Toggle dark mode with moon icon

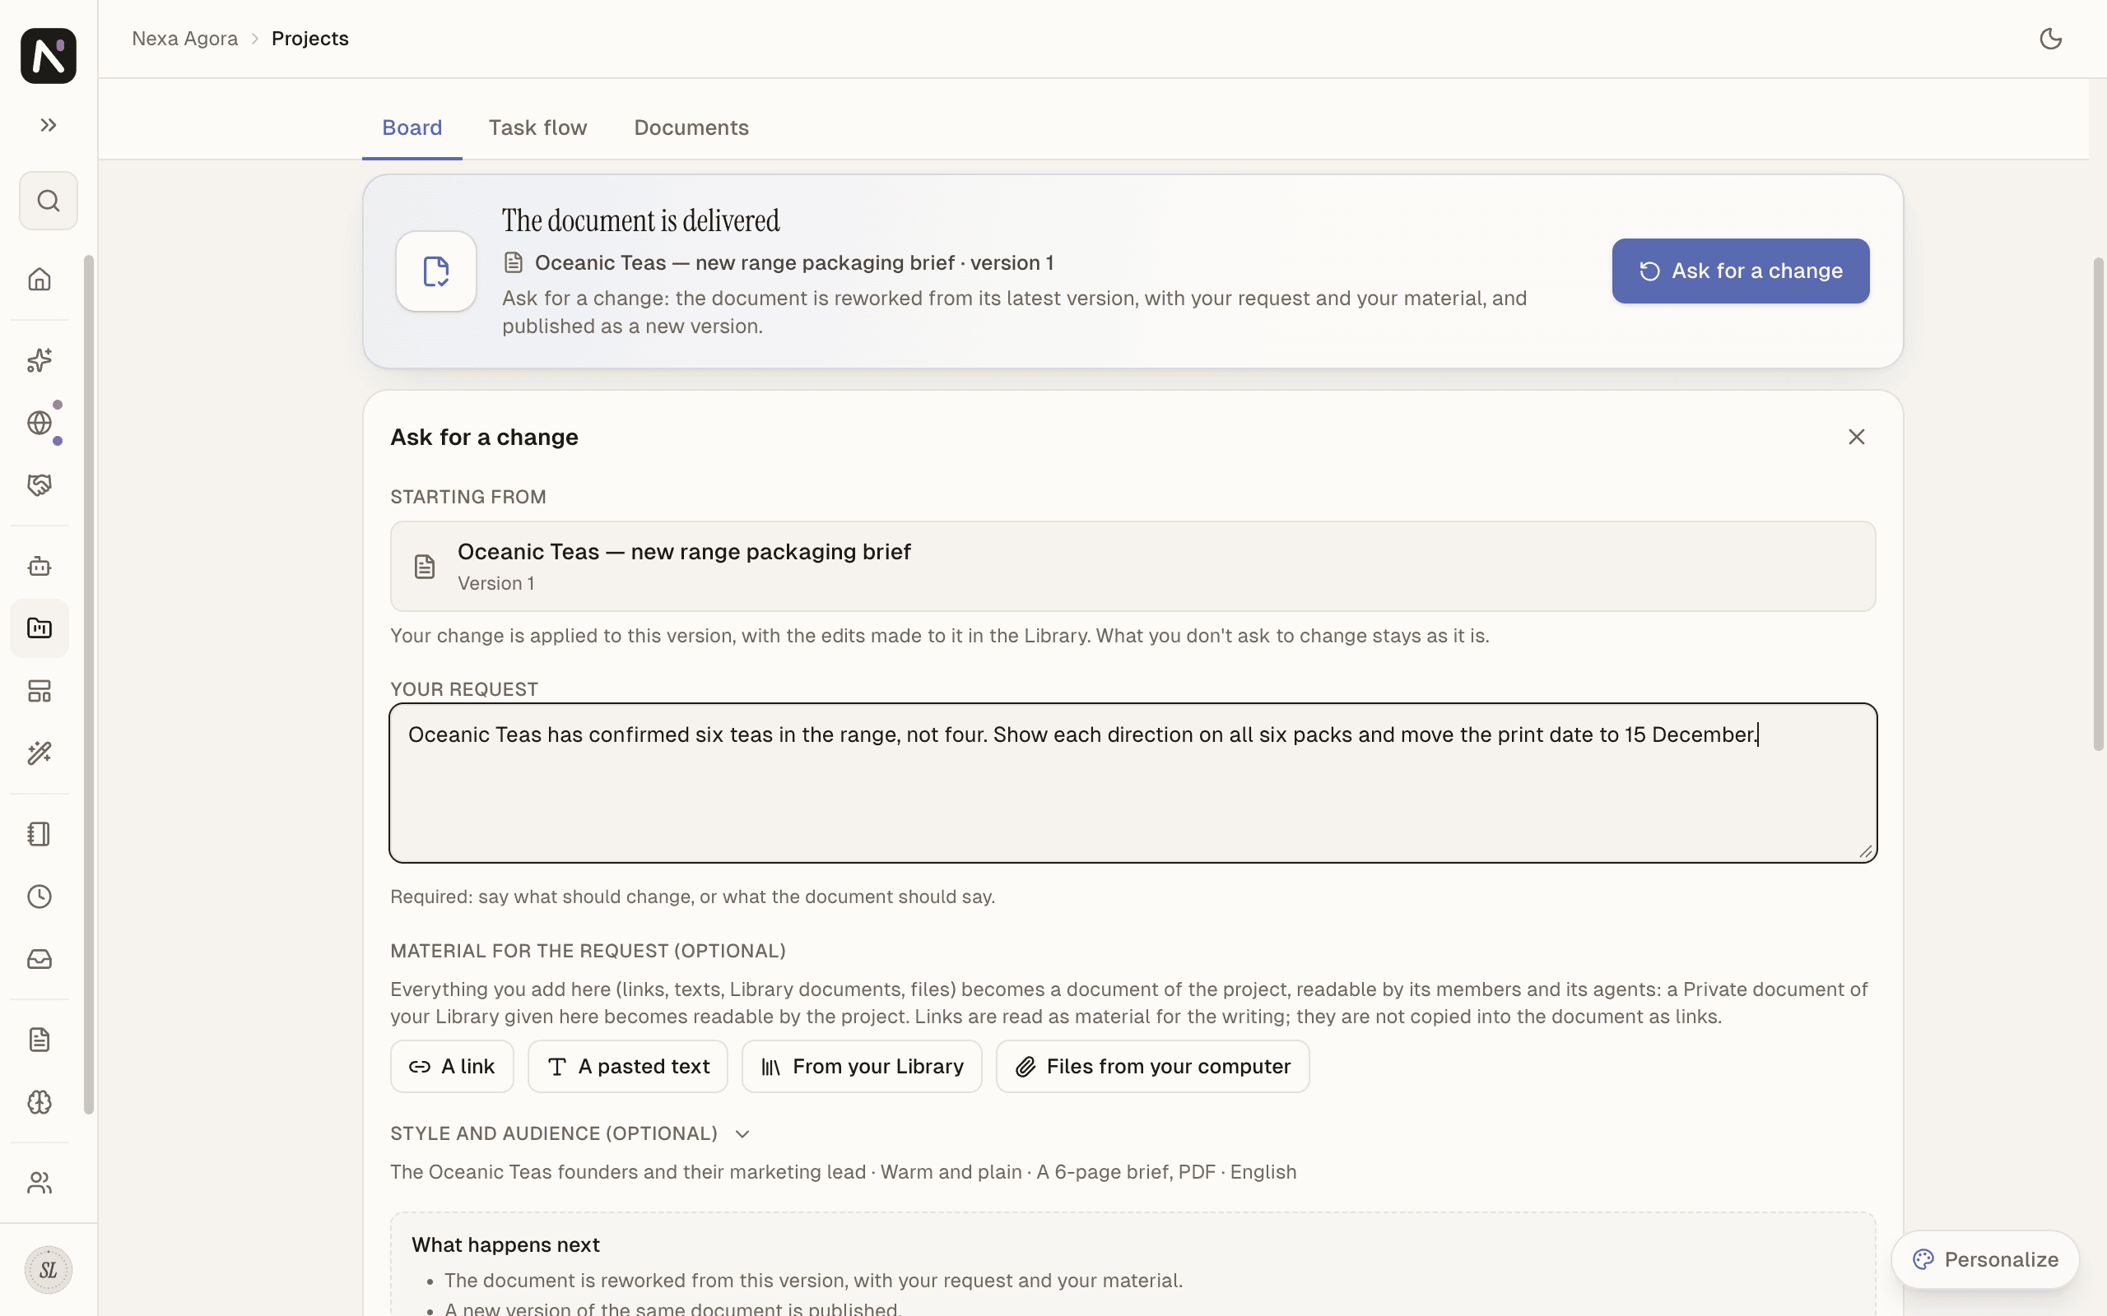(x=2050, y=39)
